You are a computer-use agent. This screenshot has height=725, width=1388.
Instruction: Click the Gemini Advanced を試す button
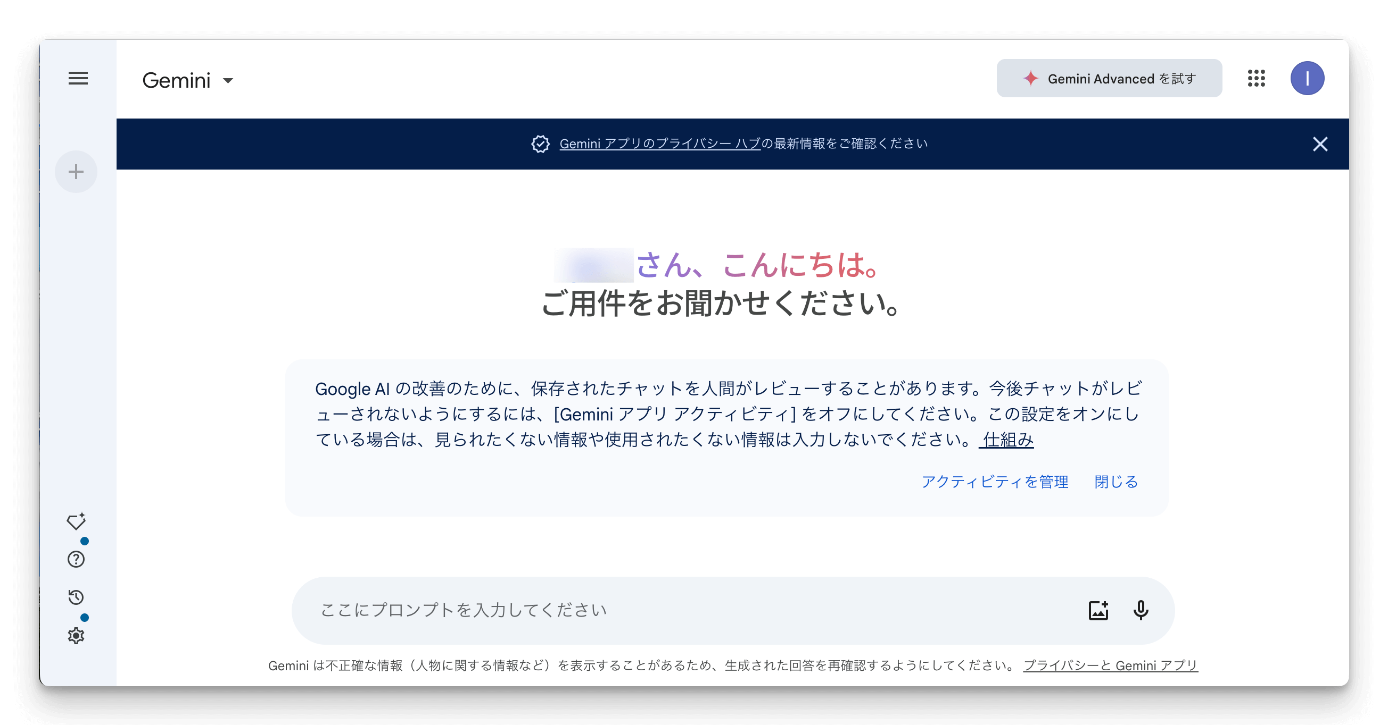pyautogui.click(x=1109, y=79)
